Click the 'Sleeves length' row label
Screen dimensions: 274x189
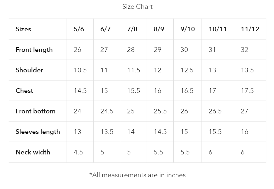point(38,132)
